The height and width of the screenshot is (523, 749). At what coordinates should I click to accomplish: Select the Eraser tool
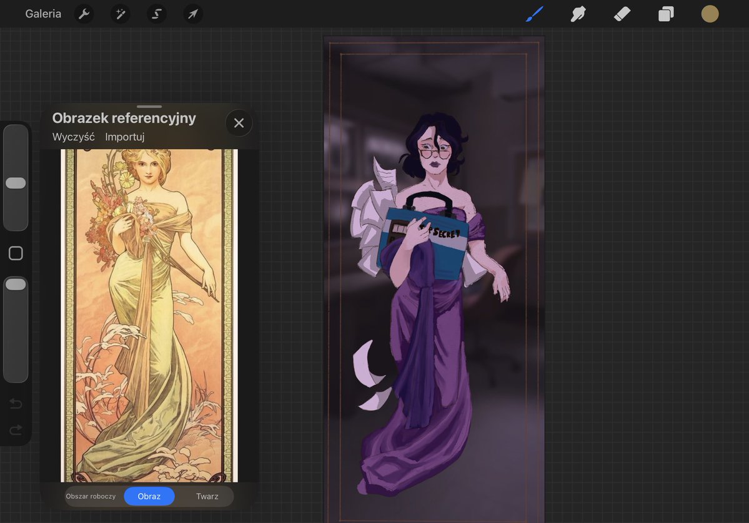click(622, 14)
